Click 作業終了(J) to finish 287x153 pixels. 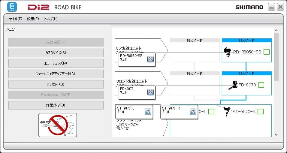(x=56, y=105)
